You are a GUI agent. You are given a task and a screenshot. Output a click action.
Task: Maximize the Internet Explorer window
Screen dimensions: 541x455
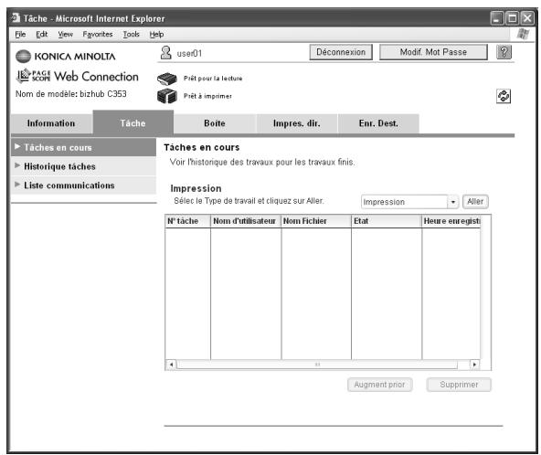coord(512,18)
